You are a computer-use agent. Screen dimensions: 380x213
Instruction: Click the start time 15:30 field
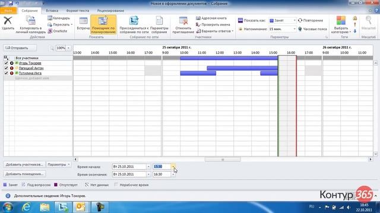[162, 167]
